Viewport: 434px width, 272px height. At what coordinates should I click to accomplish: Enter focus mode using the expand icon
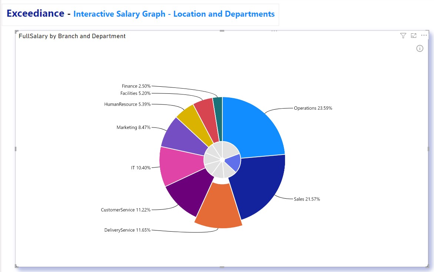413,36
